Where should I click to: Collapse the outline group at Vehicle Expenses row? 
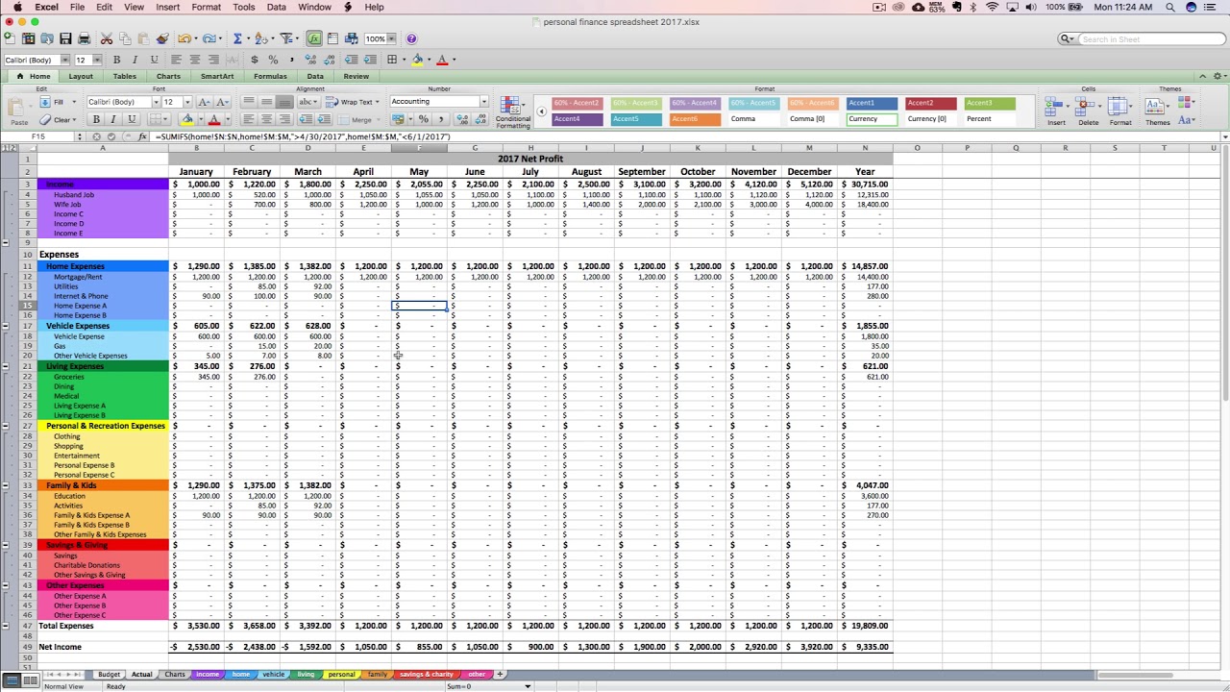[x=5, y=326]
